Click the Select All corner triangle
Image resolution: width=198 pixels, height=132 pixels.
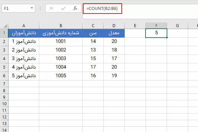coord(4,25)
